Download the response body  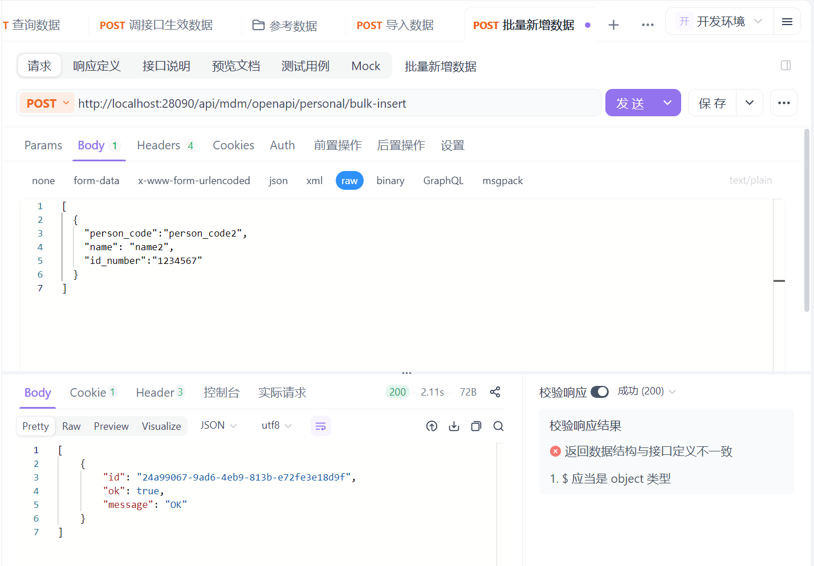(454, 426)
